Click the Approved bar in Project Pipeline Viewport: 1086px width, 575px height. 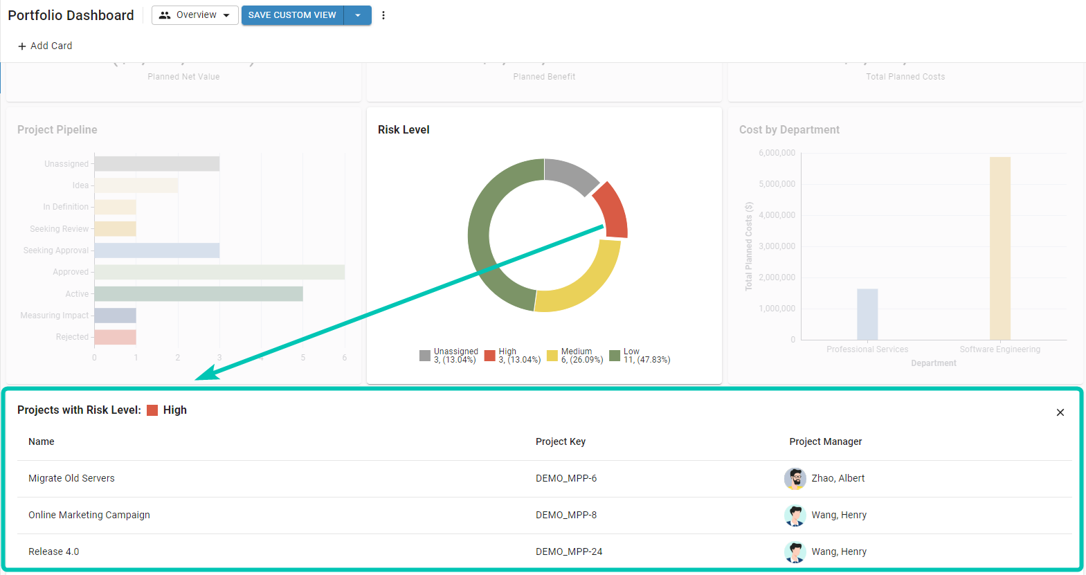[219, 272]
